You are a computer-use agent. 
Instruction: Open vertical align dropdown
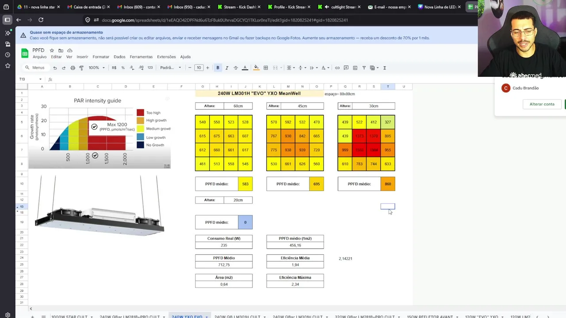[302, 68]
